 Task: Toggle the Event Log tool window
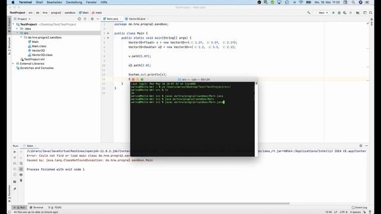pyautogui.click(x=360, y=207)
